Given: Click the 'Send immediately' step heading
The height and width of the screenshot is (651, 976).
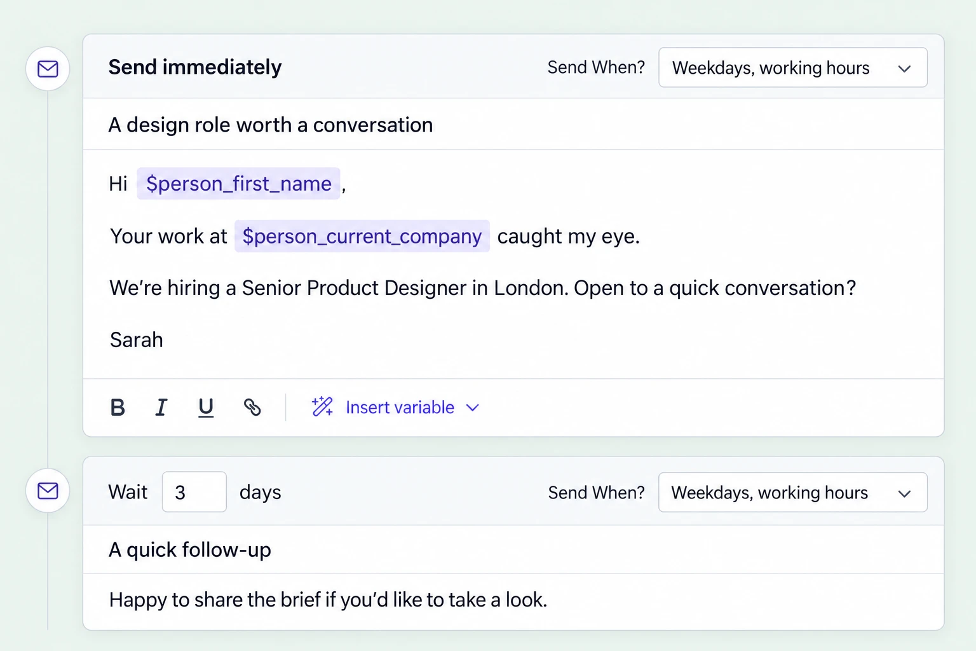Looking at the screenshot, I should click(195, 67).
